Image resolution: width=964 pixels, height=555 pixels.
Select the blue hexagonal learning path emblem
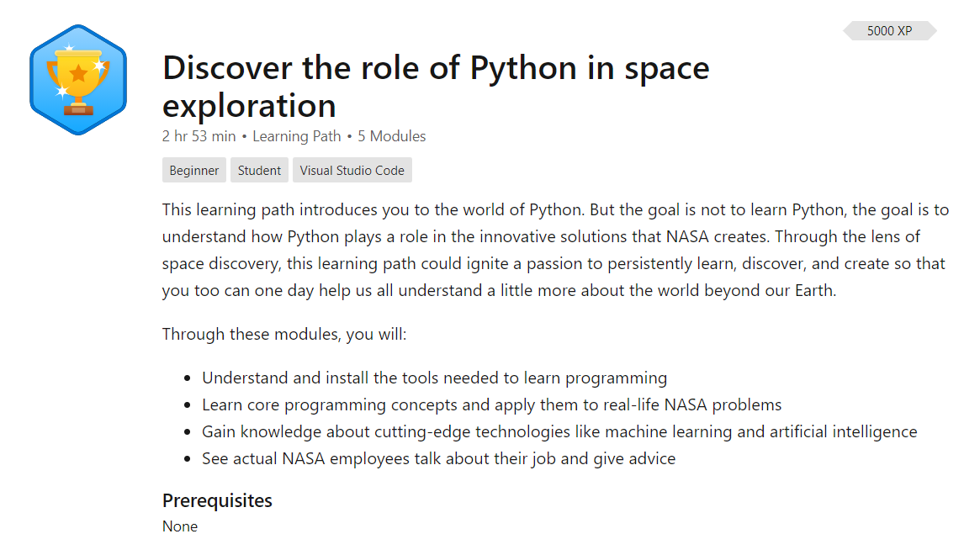click(x=77, y=77)
